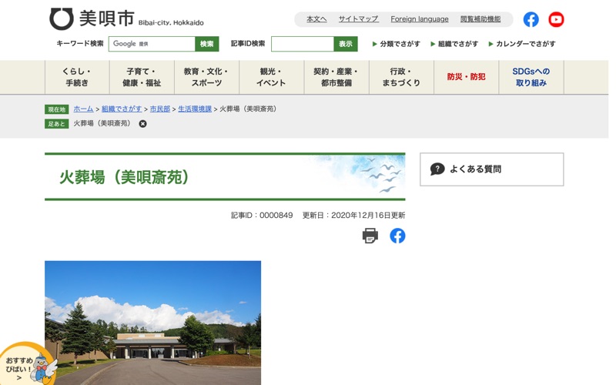The image size is (616, 385).
Task: Click 組織でさがす in the breadcrumb
Action: 122,109
